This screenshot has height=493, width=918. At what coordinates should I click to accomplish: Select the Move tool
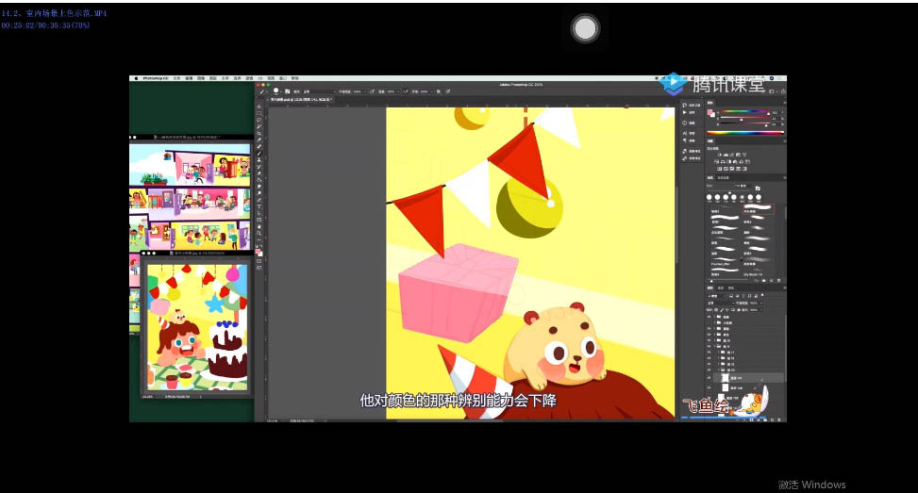pyautogui.click(x=259, y=107)
